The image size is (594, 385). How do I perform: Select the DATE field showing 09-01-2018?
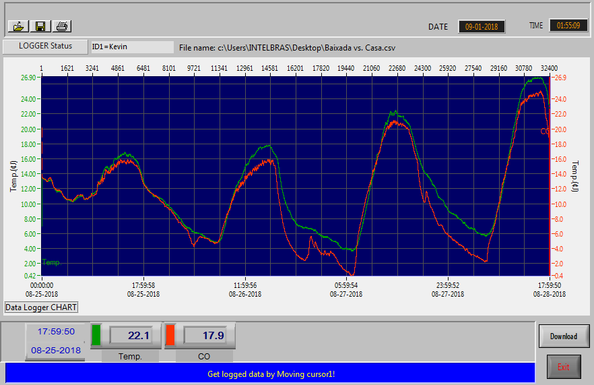[482, 26]
